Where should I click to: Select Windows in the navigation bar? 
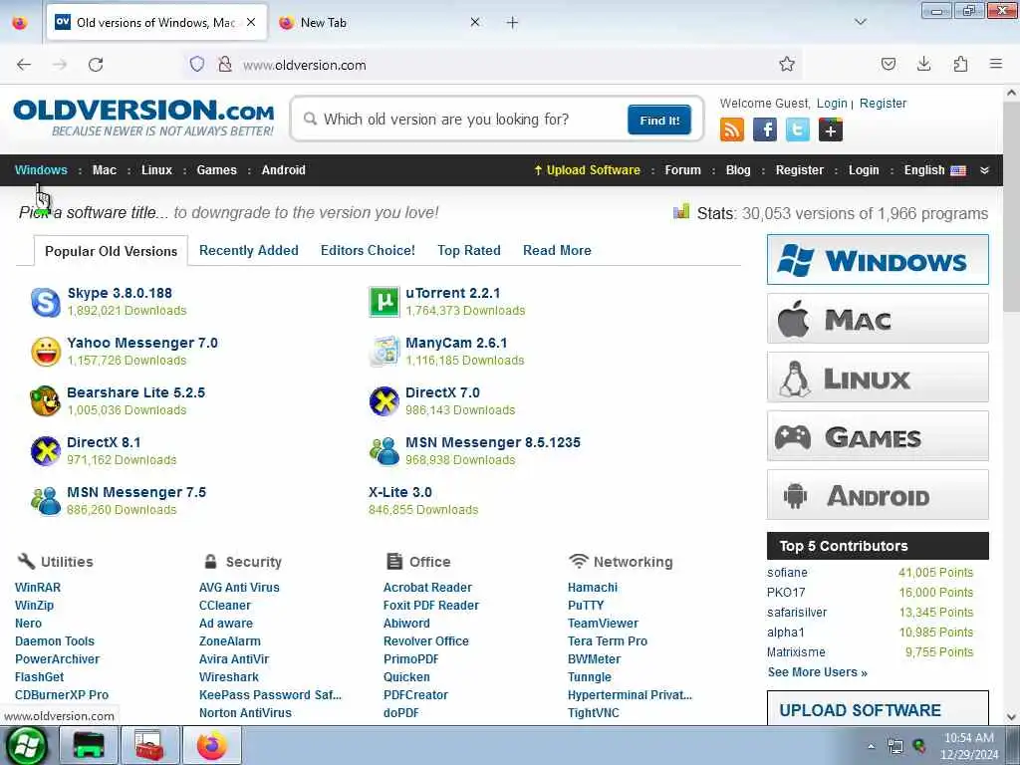pyautogui.click(x=41, y=170)
